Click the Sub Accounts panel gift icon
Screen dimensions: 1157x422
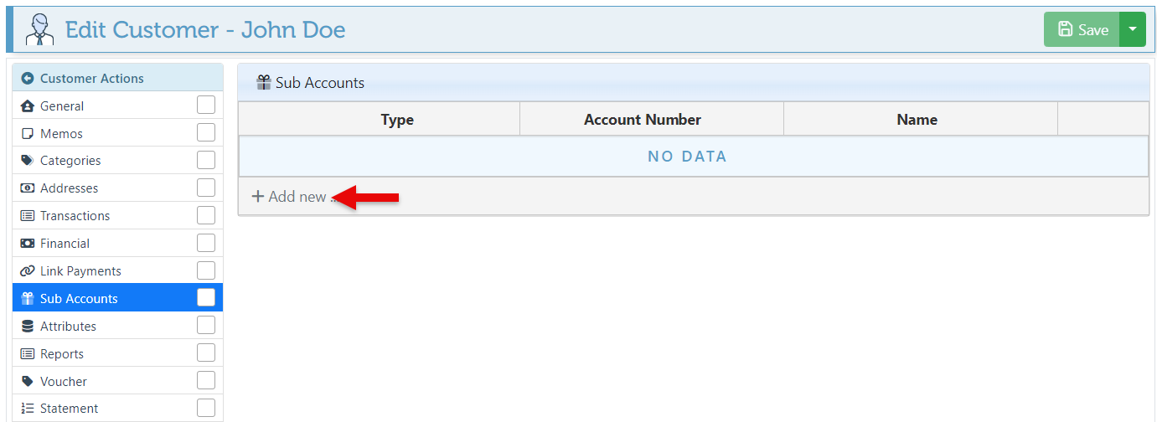click(264, 83)
